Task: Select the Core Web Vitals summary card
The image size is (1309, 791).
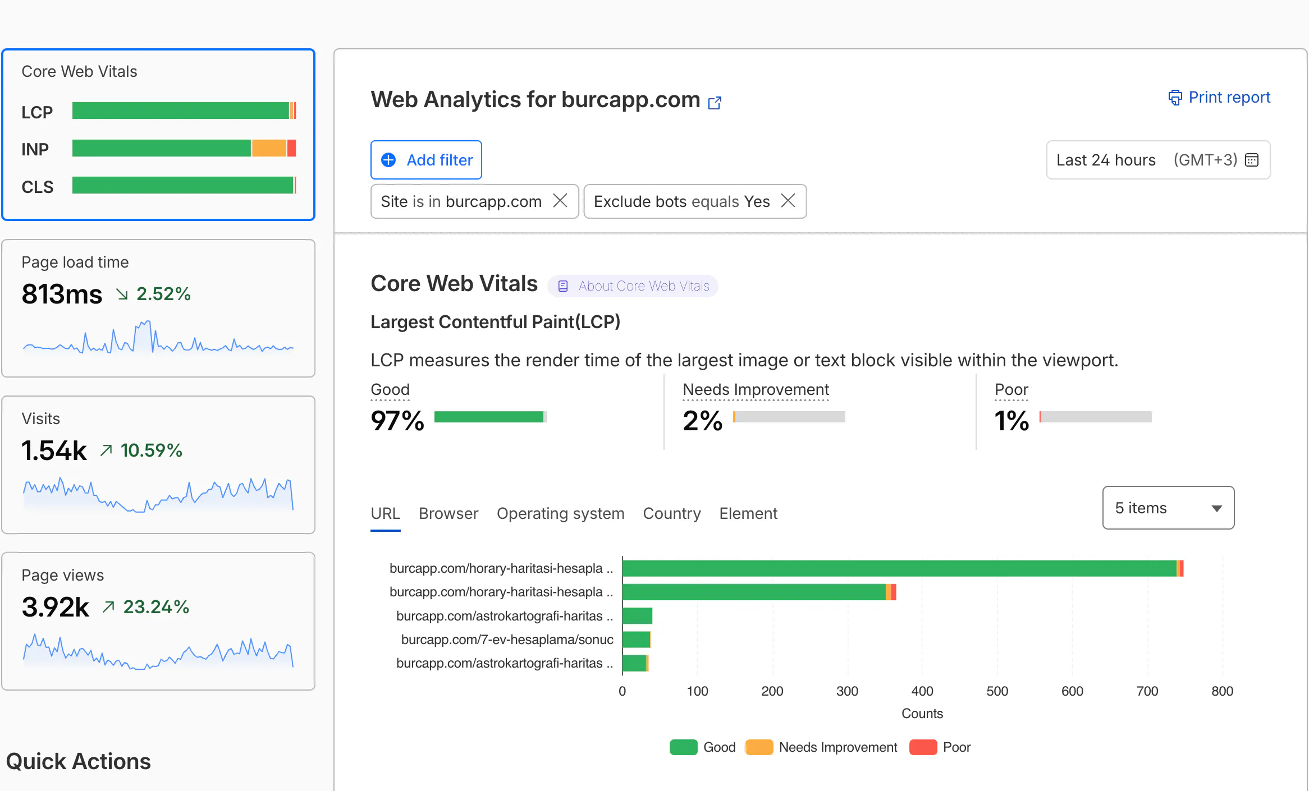Action: click(158, 135)
